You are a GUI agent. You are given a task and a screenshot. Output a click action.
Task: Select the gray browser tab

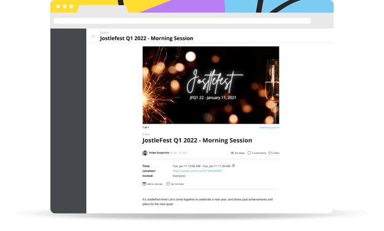coord(103,9)
